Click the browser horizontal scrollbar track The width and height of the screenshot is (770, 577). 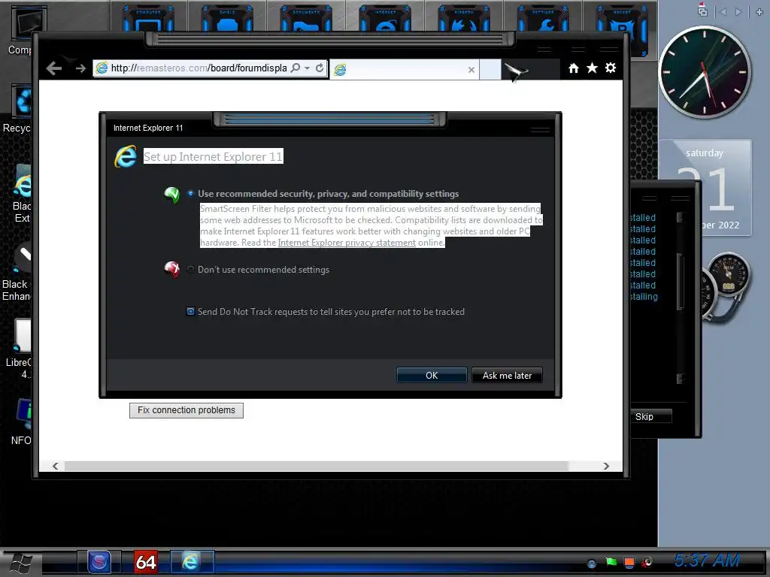(x=317, y=466)
